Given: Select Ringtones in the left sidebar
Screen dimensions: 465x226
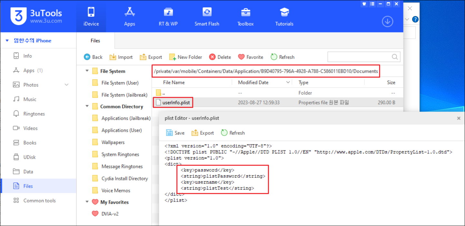Looking at the screenshot, I should click(x=38, y=114).
